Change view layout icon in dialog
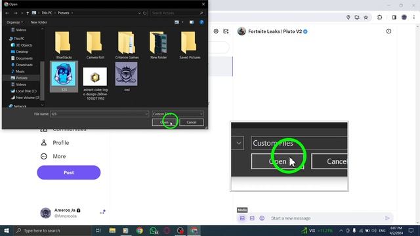The image size is (420, 236). click(x=177, y=22)
